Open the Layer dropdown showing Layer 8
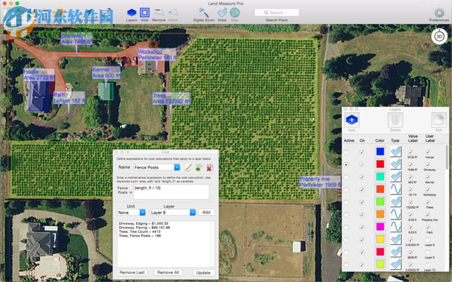Screen dimensions: 452x282 pos(173,213)
